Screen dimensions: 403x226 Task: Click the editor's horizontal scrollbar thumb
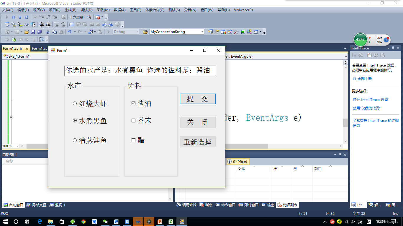coord(247,146)
